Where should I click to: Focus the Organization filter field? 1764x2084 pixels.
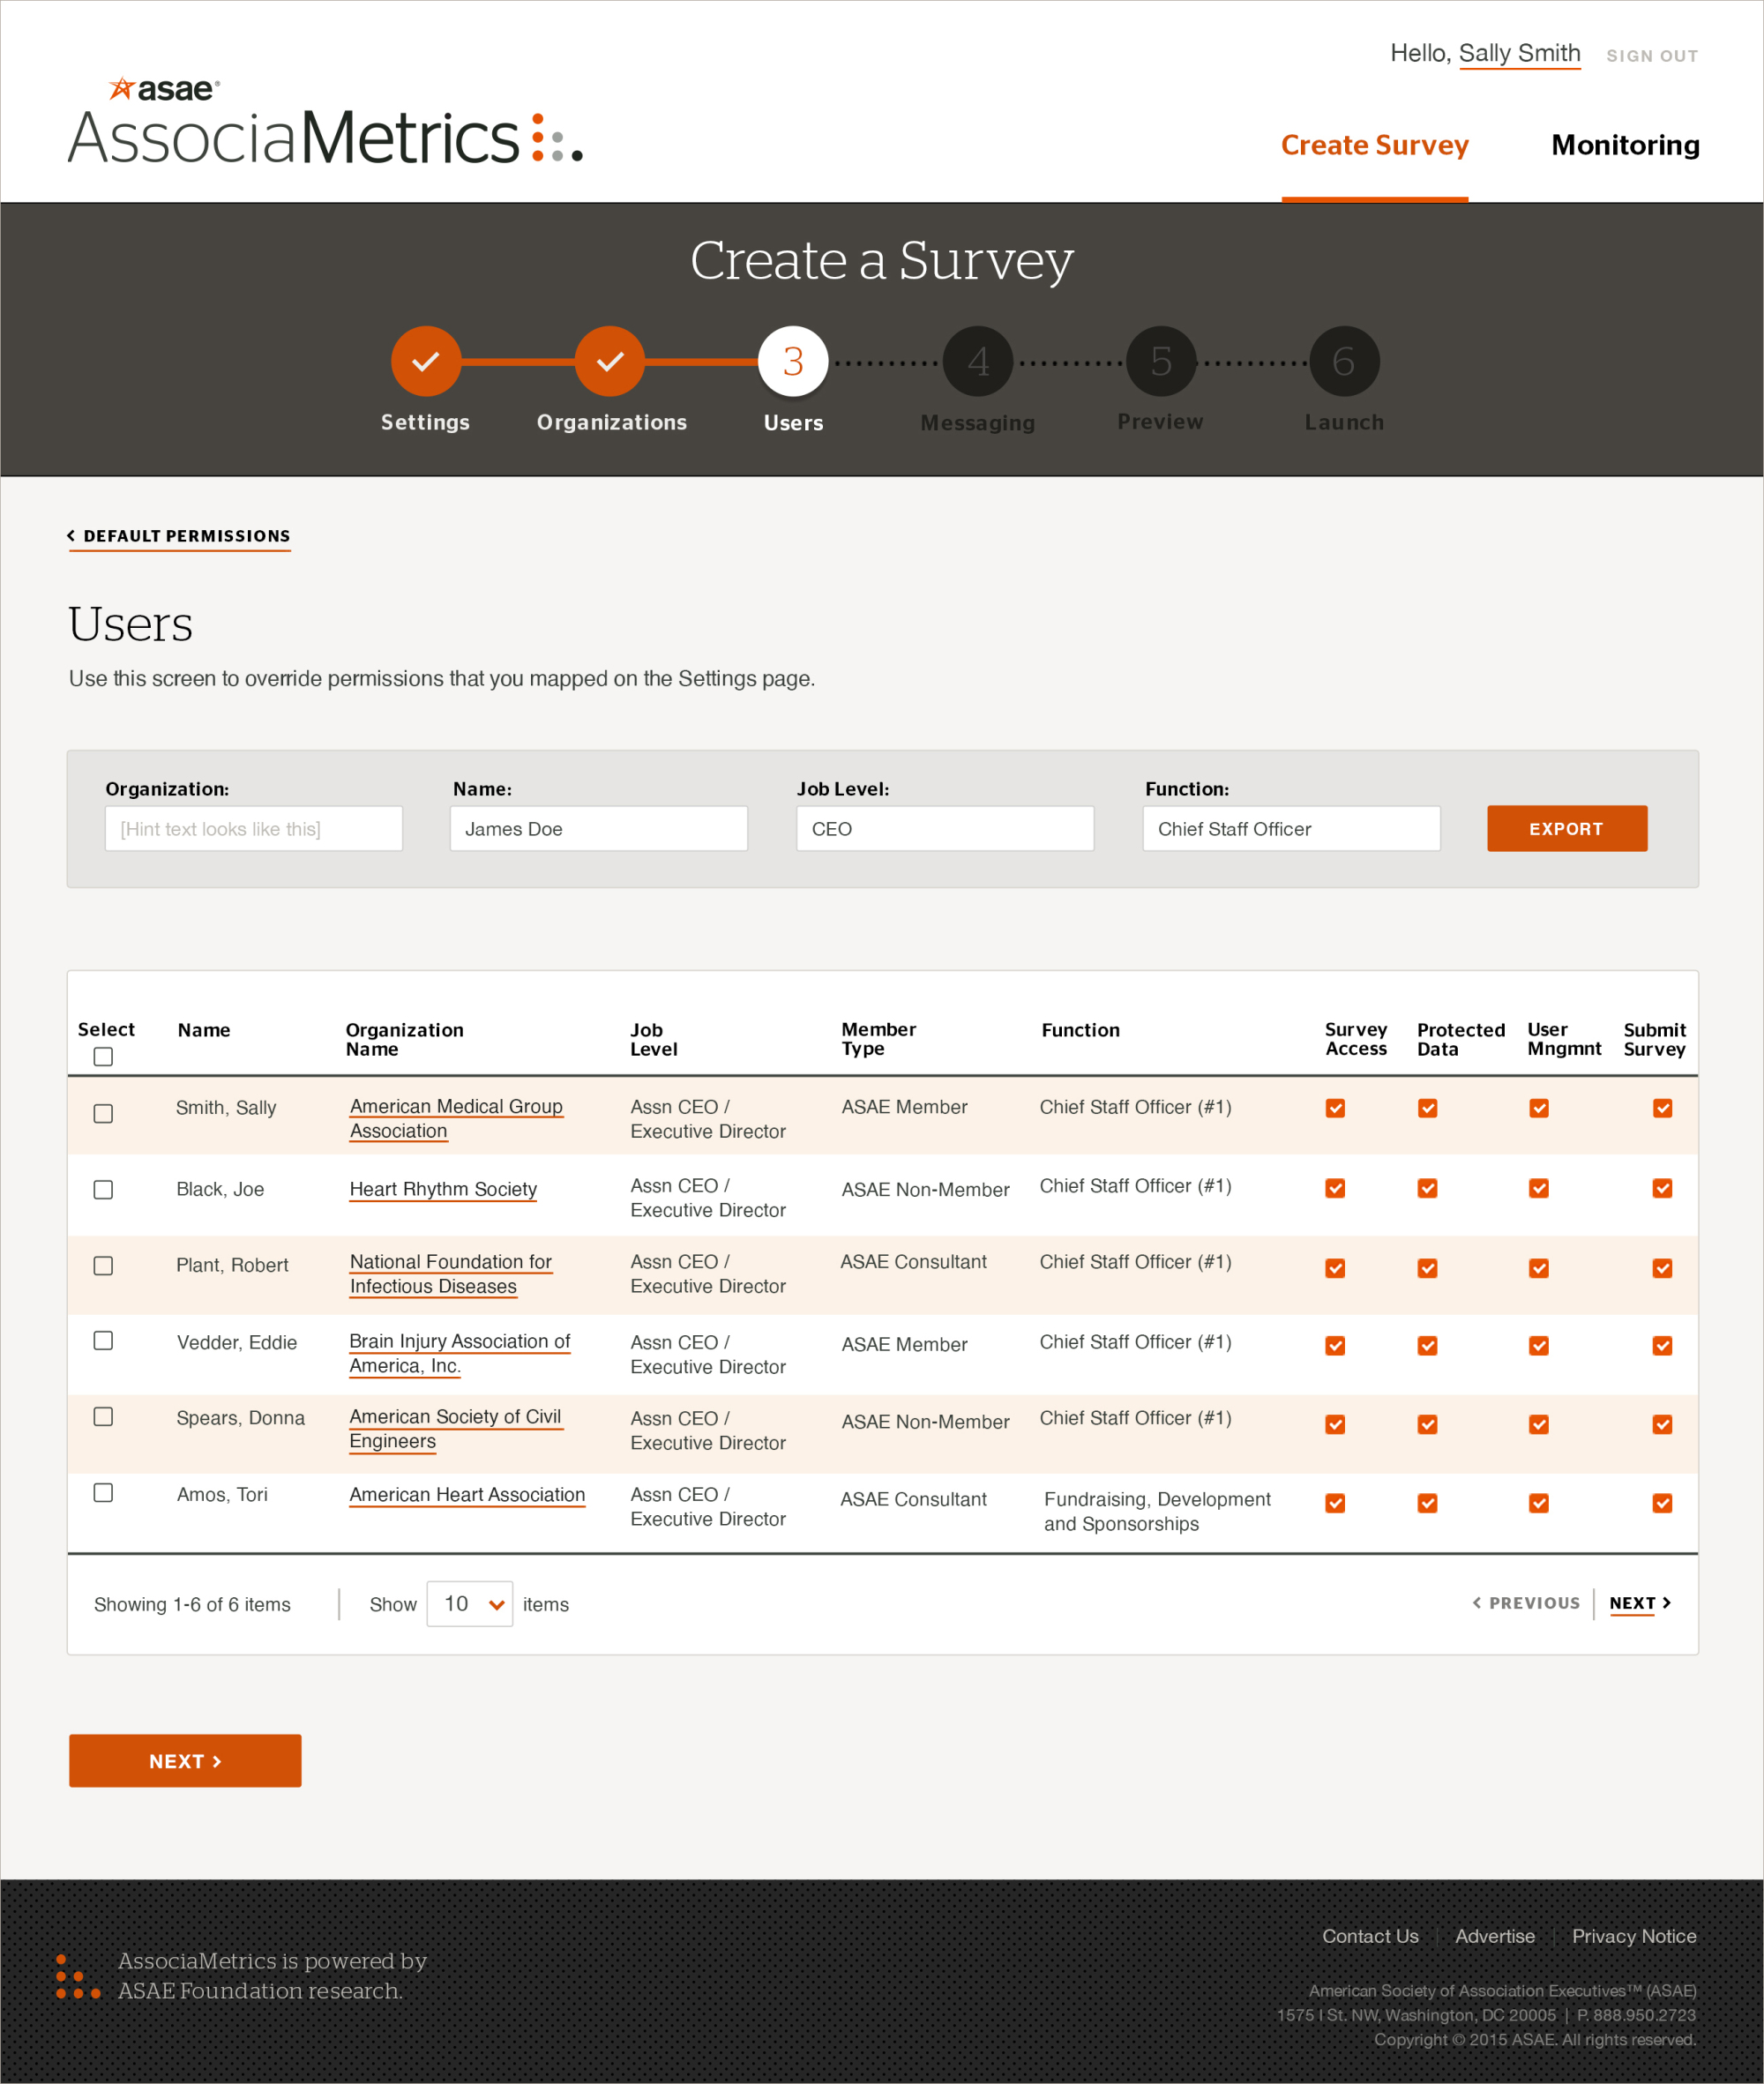[x=254, y=829]
